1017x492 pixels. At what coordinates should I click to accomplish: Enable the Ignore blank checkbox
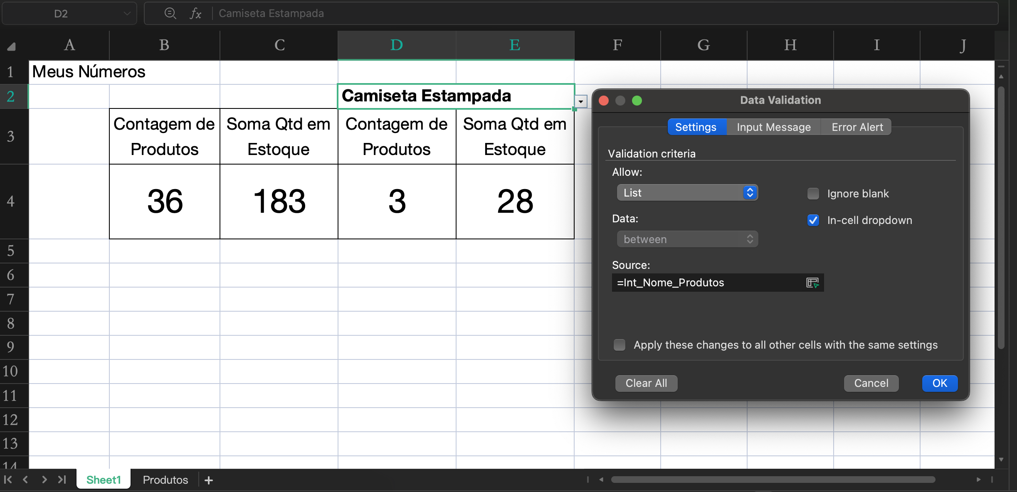click(x=813, y=194)
